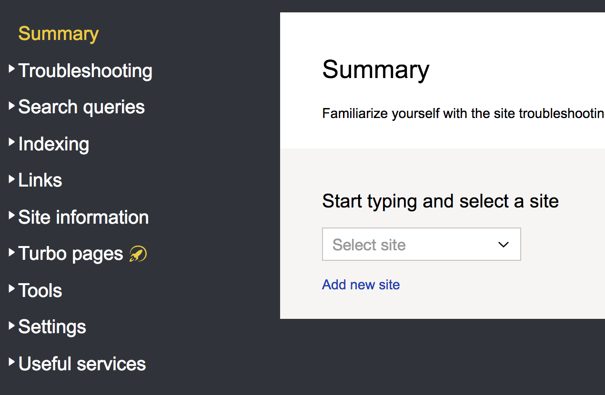Expand the Site information triangle arrow
This screenshot has height=395, width=605.
click(12, 216)
